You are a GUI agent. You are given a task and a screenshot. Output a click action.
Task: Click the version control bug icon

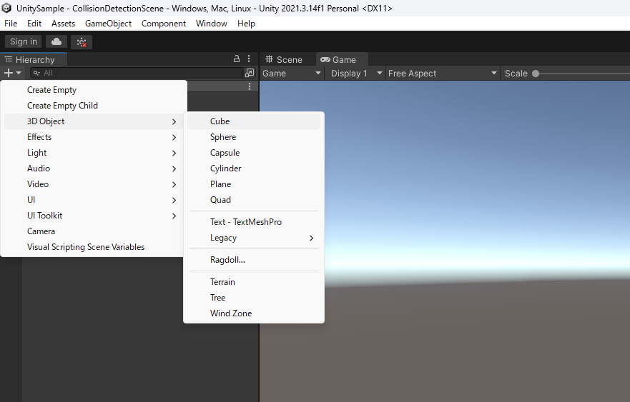tap(82, 41)
